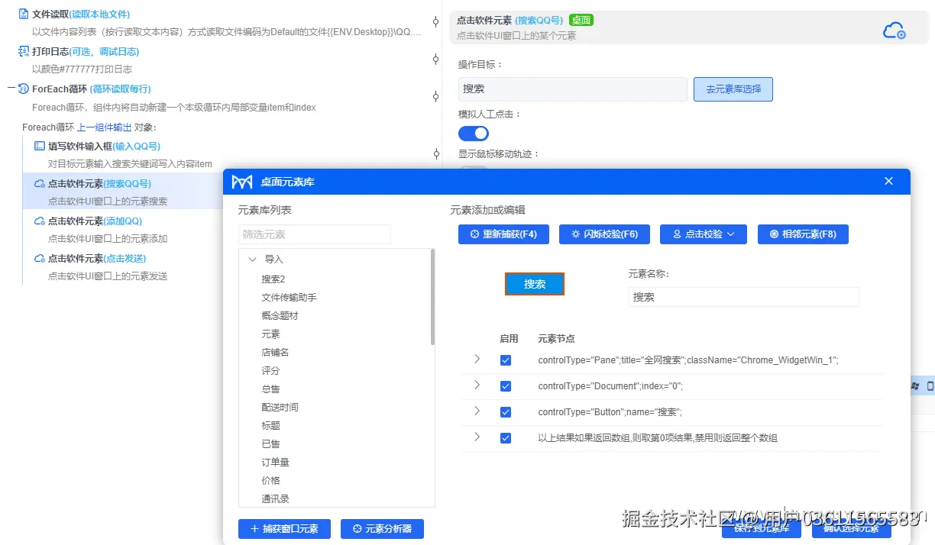935x545 pixels.
Task: Select 元素 in the element list
Action: pyautogui.click(x=270, y=334)
